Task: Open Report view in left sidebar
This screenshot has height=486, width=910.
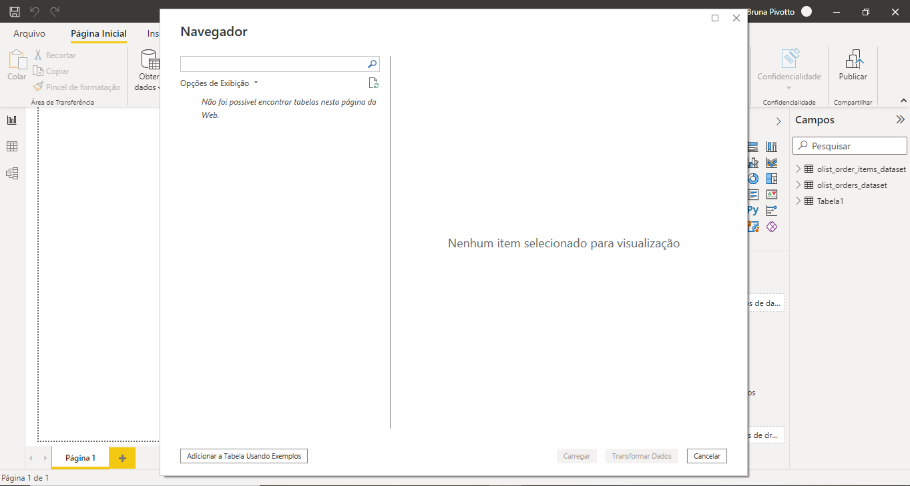Action: 12,120
